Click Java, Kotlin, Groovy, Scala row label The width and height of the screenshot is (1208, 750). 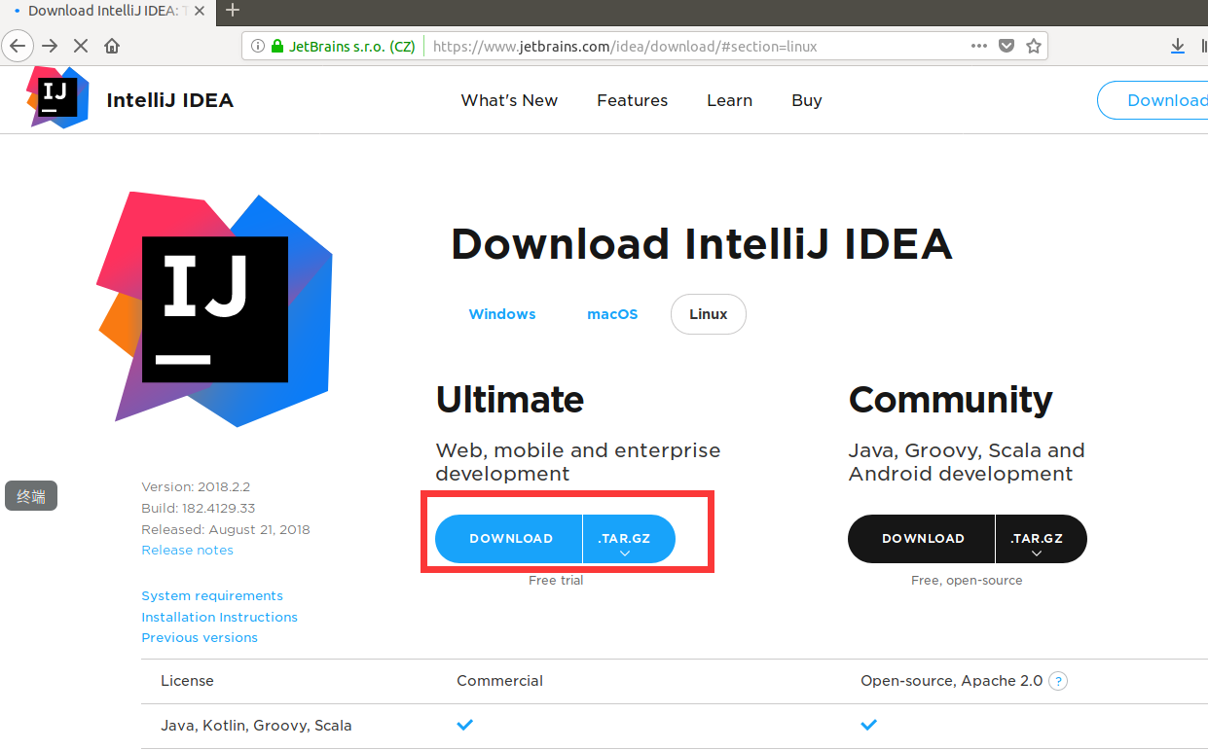256,726
